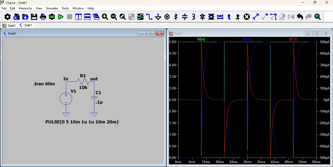
Task: Open the configure analysis (.ac) gear icon
Action: coord(52,17)
